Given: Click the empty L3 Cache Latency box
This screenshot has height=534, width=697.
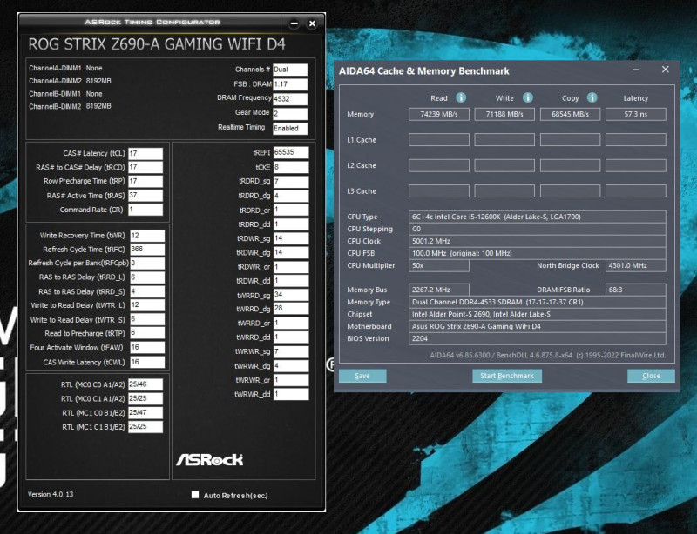Looking at the screenshot, I should tap(636, 190).
